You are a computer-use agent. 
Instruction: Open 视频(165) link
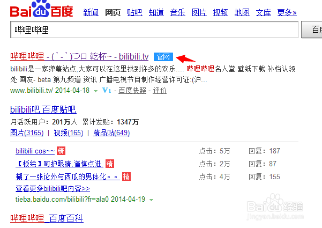(x=69, y=133)
